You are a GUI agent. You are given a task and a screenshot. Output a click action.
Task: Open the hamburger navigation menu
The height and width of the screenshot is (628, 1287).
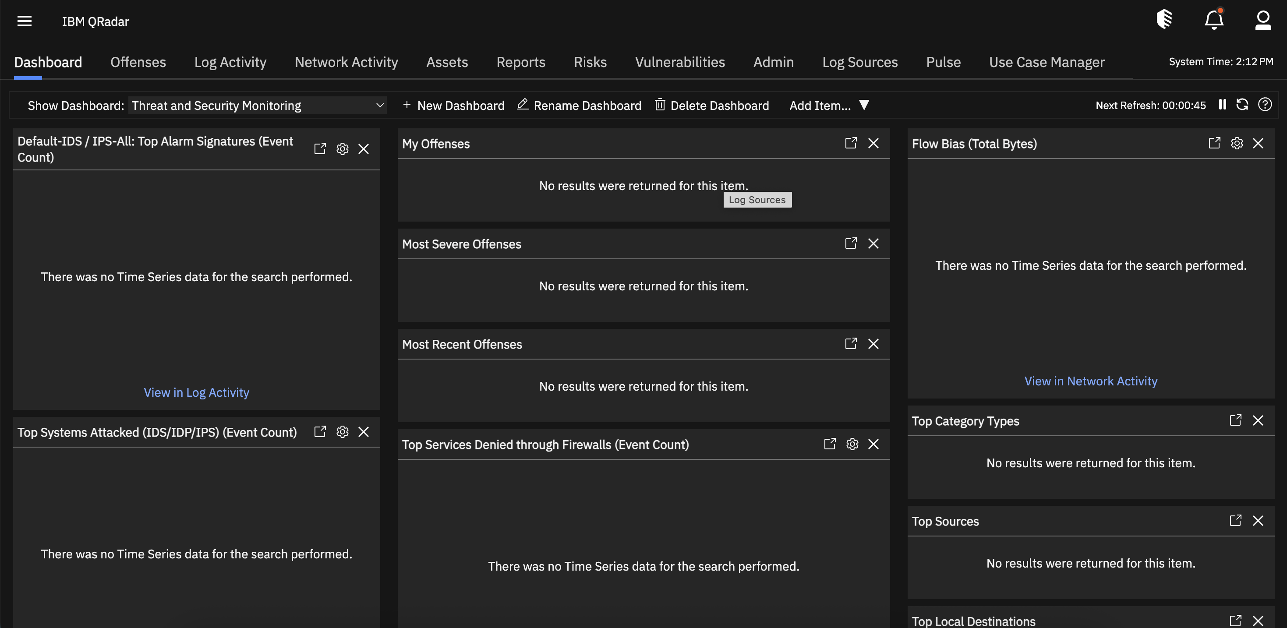[x=24, y=21]
